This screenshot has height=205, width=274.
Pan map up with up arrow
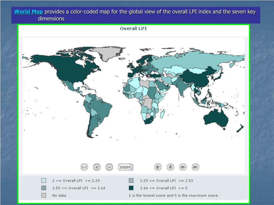[170, 167]
